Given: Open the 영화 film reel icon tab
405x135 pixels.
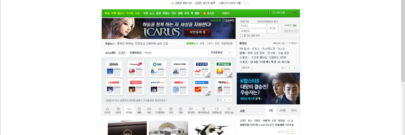Looking at the screenshot, I should pos(180,110).
